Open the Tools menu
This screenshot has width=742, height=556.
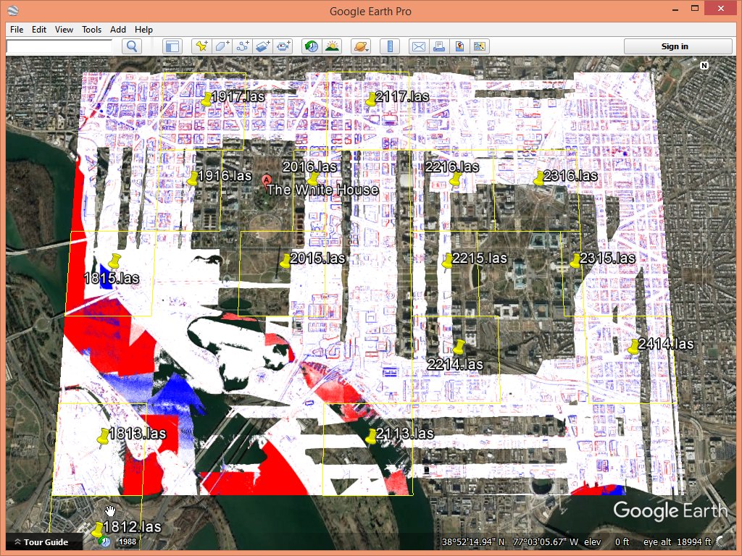point(91,30)
